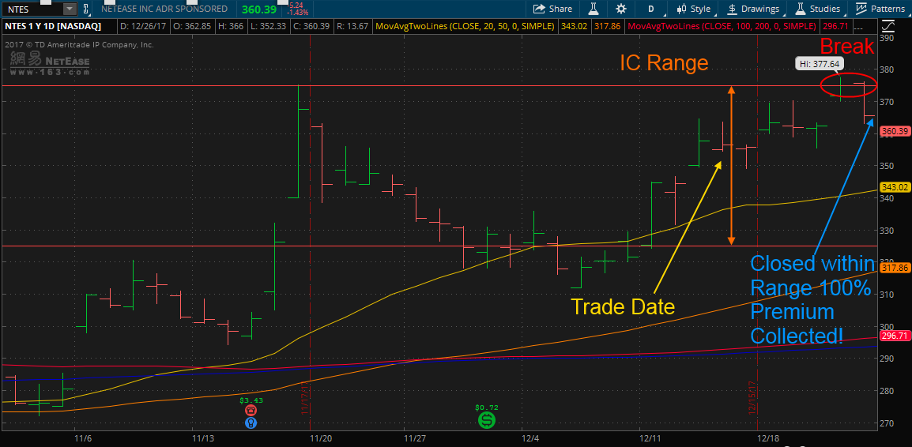Click the R: 13.67 range value
The image size is (912, 447).
[352, 26]
